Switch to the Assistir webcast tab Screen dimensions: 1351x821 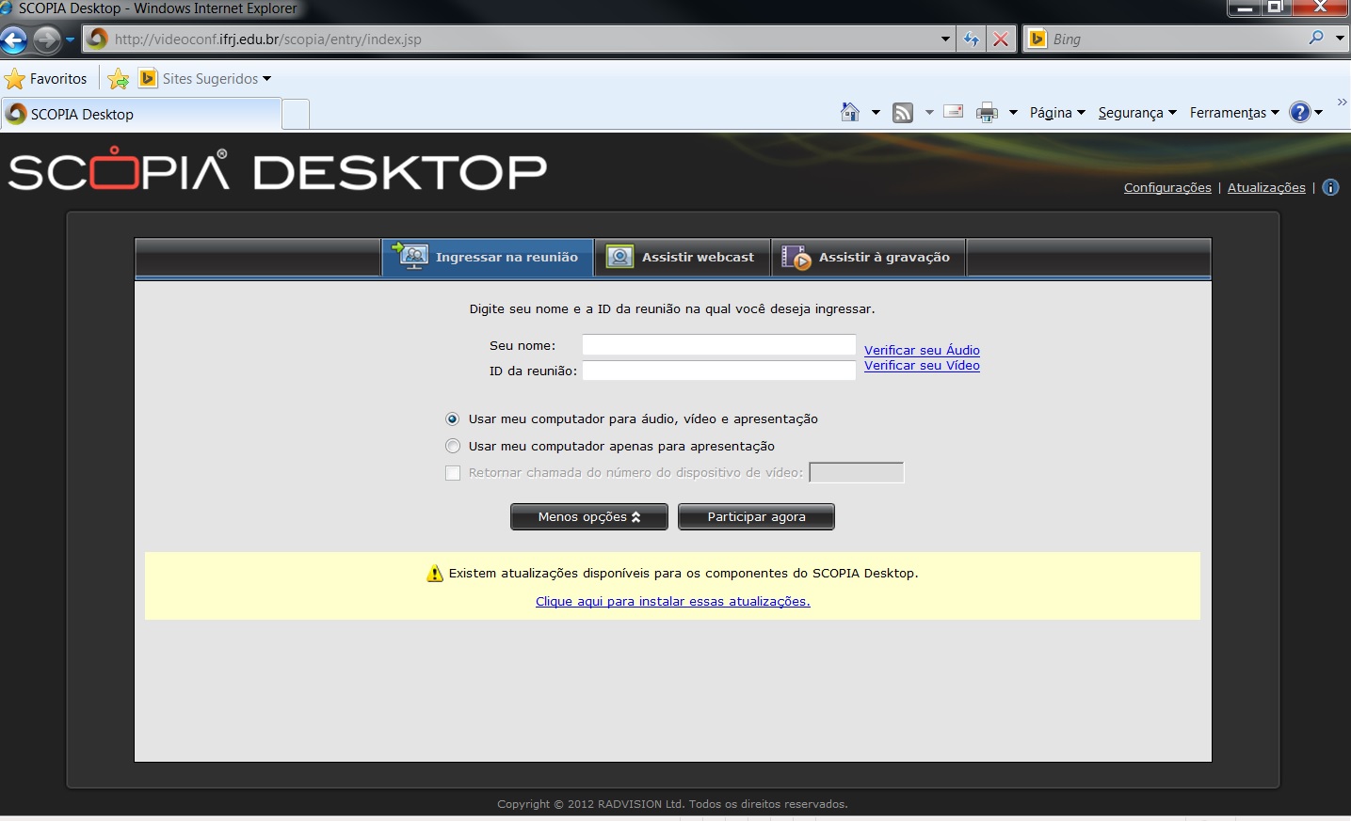[682, 258]
